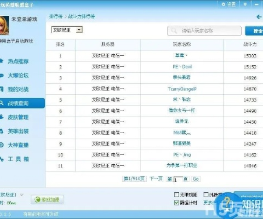263x219 pixels.
Task: Click the player name search field
Action: tap(204, 31)
